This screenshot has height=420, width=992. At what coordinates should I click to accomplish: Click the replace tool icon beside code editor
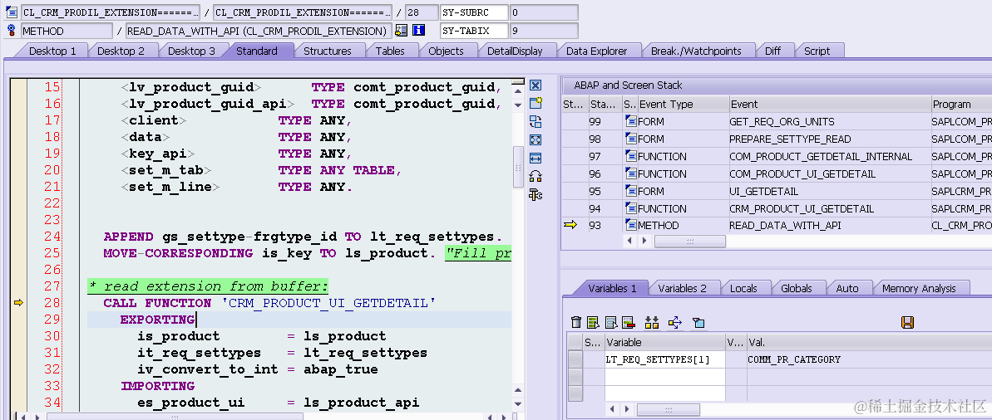point(535,122)
